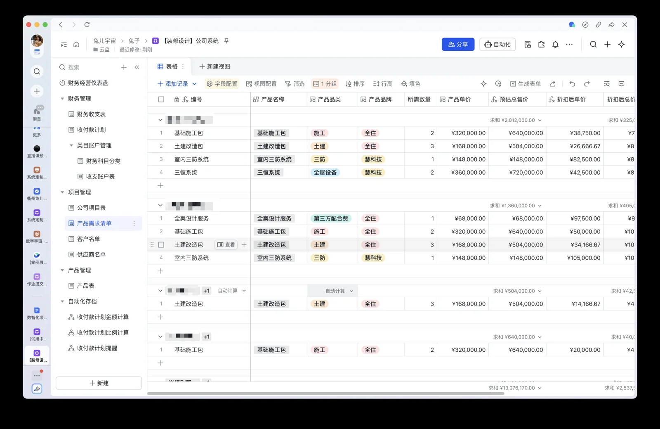Click the top-right search magnifier icon
The height and width of the screenshot is (429, 660).
593,45
